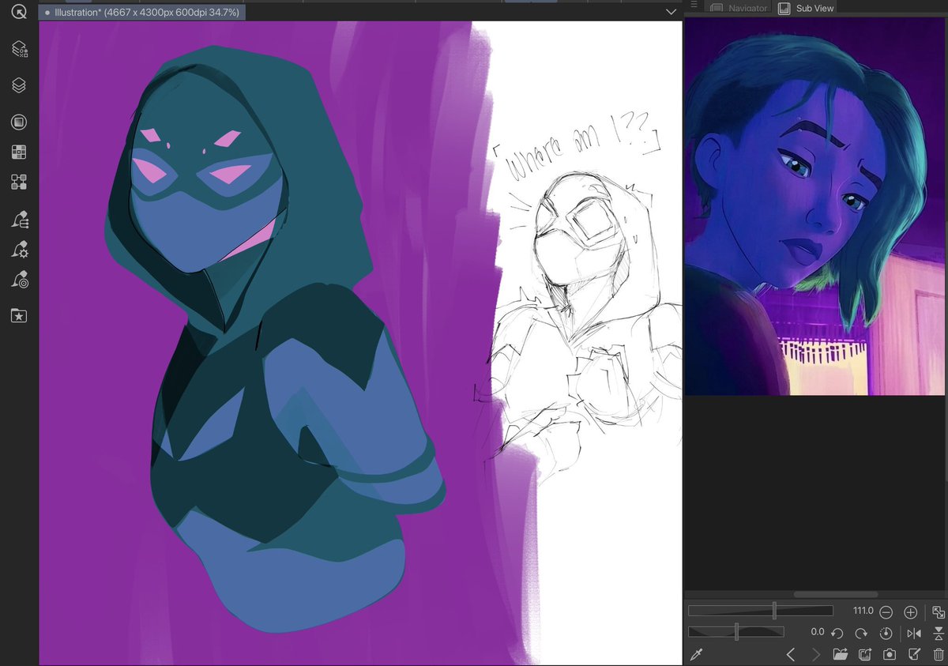This screenshot has width=948, height=666.
Task: Open the Layer palette stacked-sheets icon
Action: (x=19, y=85)
